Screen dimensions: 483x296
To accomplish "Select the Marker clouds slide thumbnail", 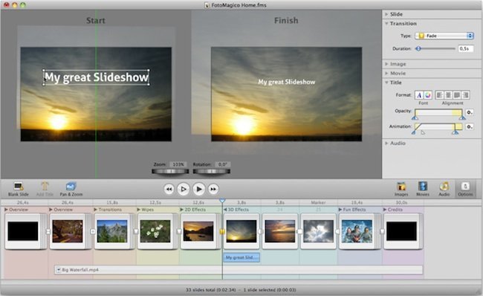I will tap(318, 231).
